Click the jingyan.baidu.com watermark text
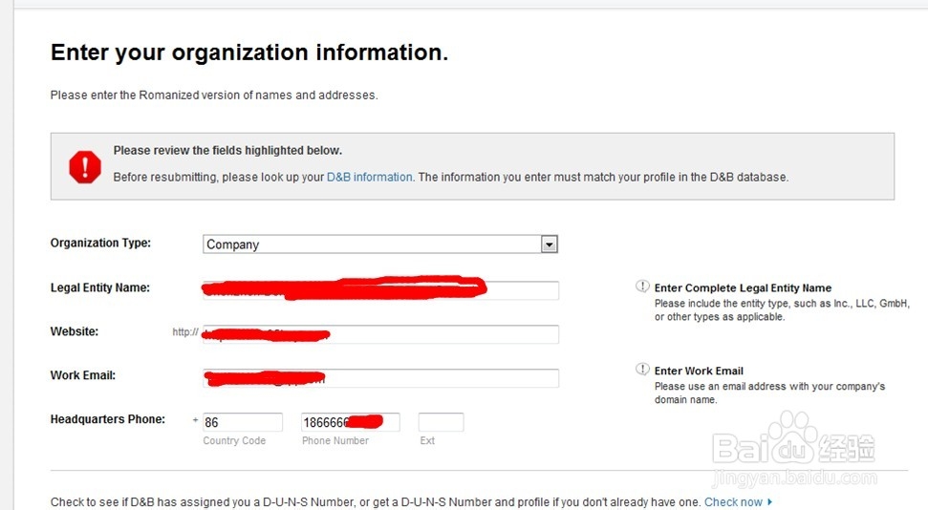 [795, 478]
